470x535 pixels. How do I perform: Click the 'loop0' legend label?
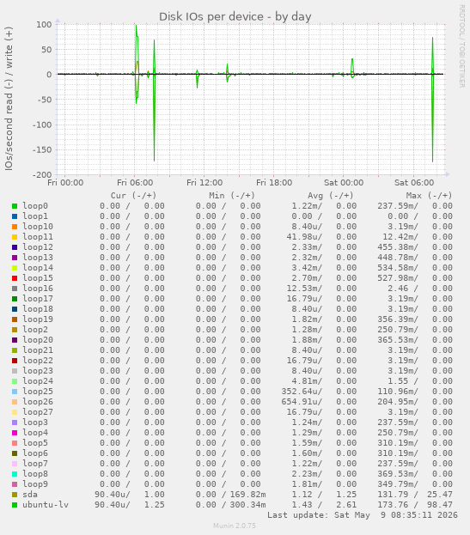pyautogui.click(x=35, y=206)
